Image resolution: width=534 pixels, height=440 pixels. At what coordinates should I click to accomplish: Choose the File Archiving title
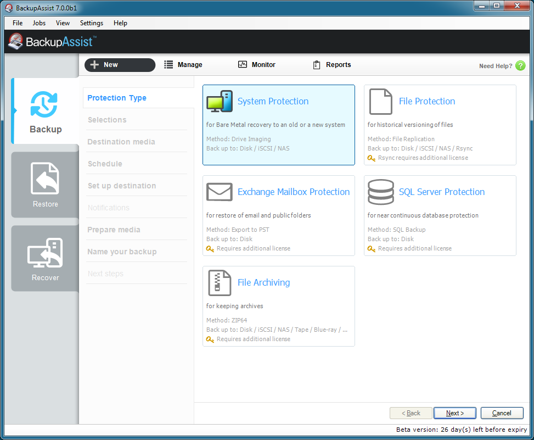tap(264, 282)
